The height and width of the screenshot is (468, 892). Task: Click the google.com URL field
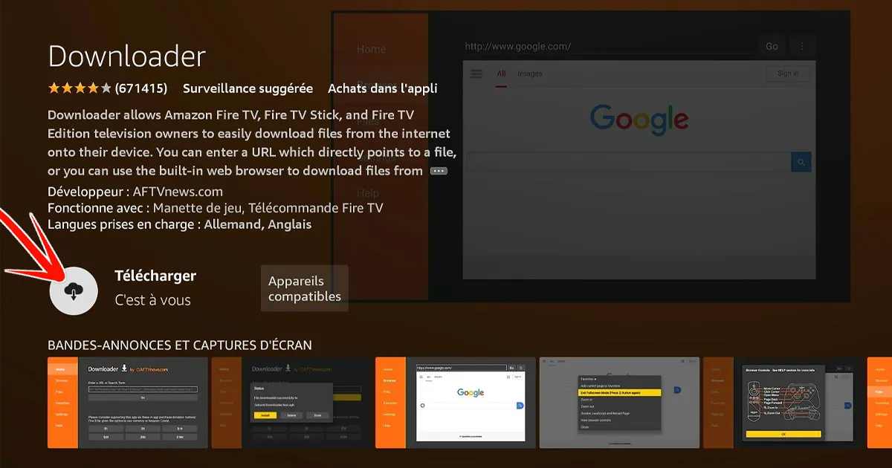tap(606, 46)
